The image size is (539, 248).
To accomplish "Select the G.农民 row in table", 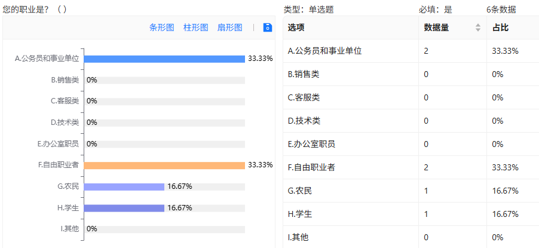I will point(411,191).
